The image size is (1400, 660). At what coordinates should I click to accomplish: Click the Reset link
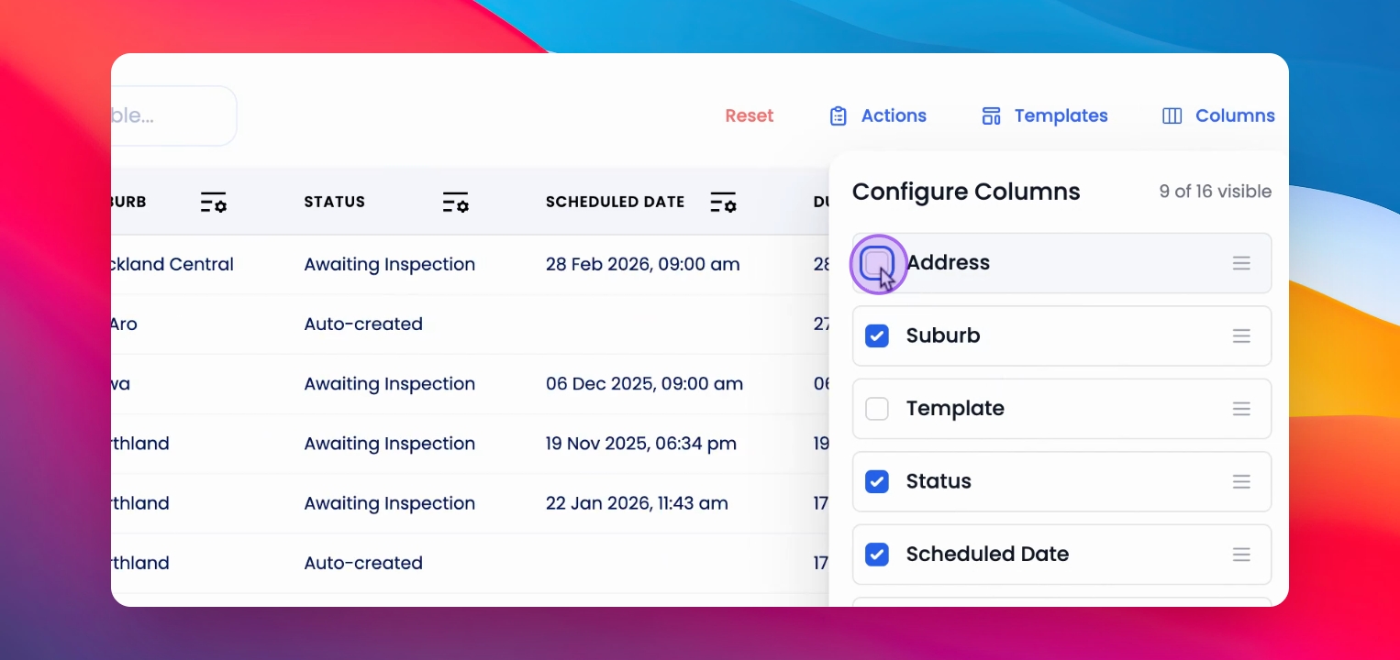(x=750, y=116)
